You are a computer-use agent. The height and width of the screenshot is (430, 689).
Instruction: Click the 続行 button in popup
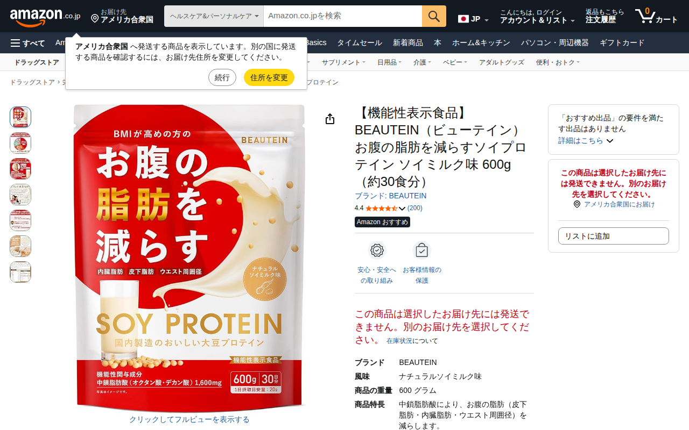point(222,77)
